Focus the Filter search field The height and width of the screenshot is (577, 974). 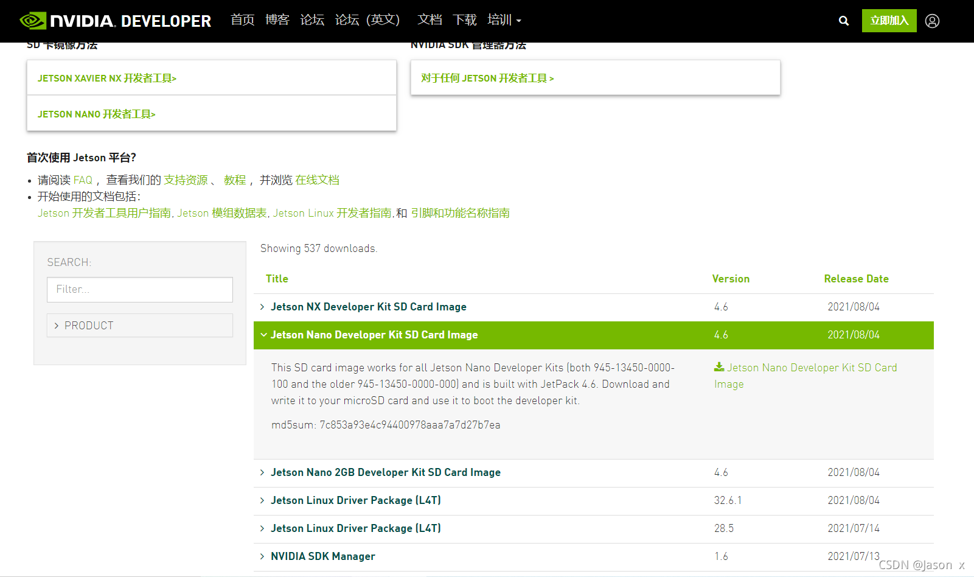[x=140, y=290]
